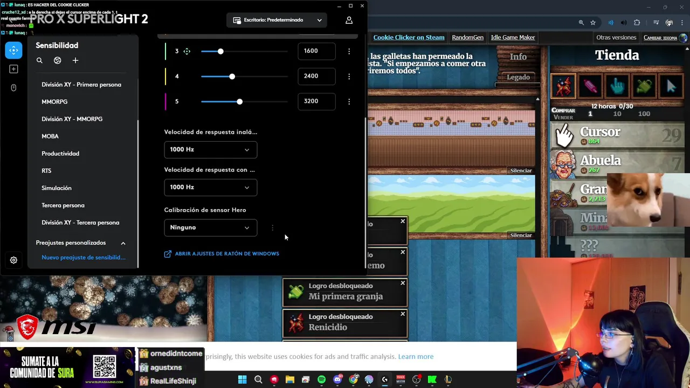The height and width of the screenshot is (388, 690).
Task: Select the Simulación preset
Action: tap(57, 188)
